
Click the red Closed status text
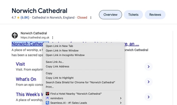pyautogui.click(x=82, y=18)
